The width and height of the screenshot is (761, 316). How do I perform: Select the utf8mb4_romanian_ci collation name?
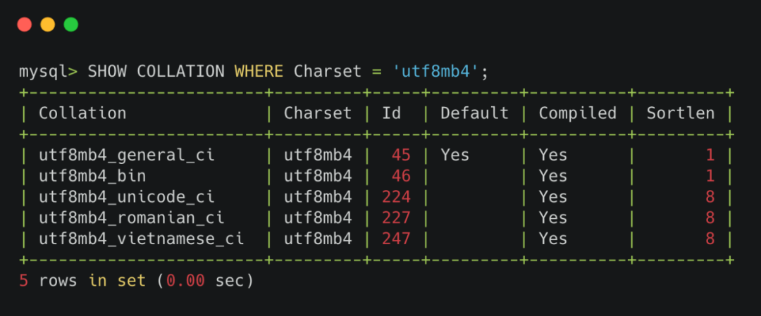[x=132, y=218]
